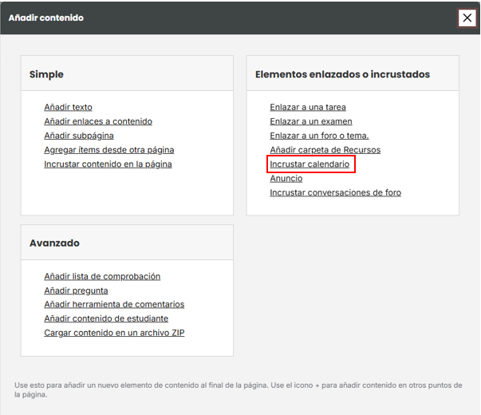Screen dimensions: 481x415
Task: Click Cargar contenido en un archivo ZIP
Action: (114, 333)
